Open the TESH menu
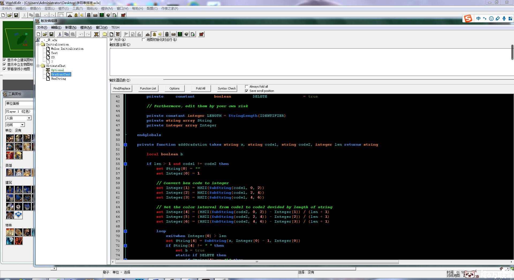The width and height of the screenshot is (514, 280). (x=115, y=28)
